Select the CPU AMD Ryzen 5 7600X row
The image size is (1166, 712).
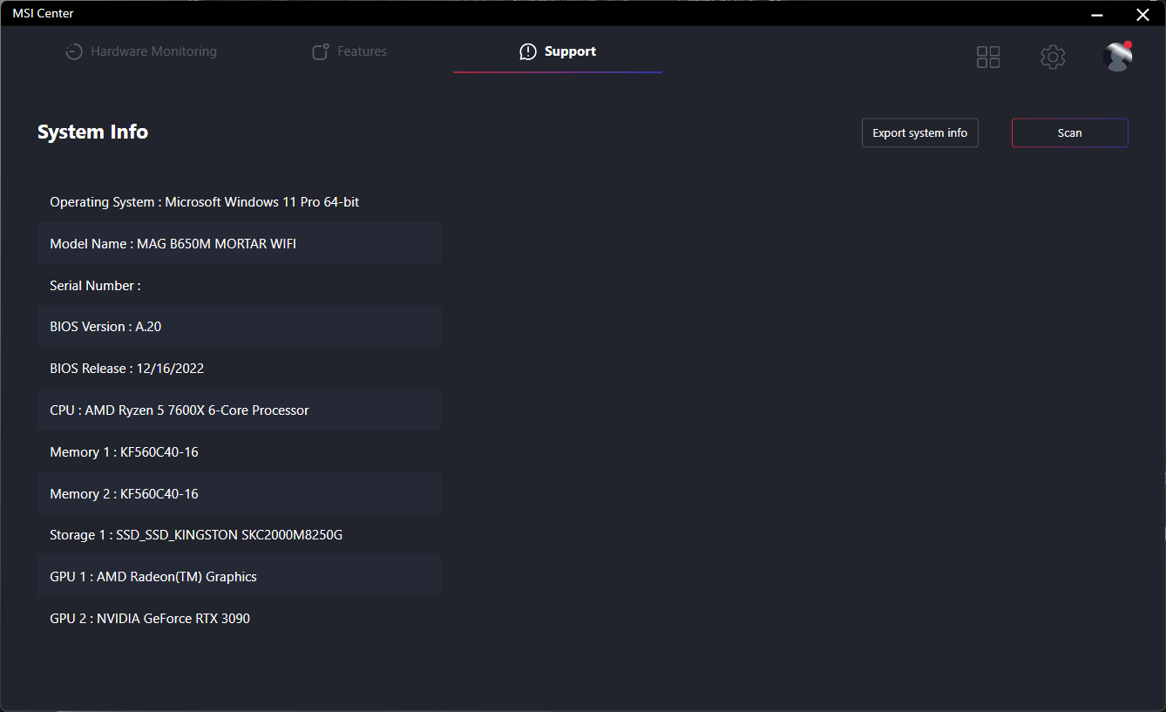coord(240,410)
